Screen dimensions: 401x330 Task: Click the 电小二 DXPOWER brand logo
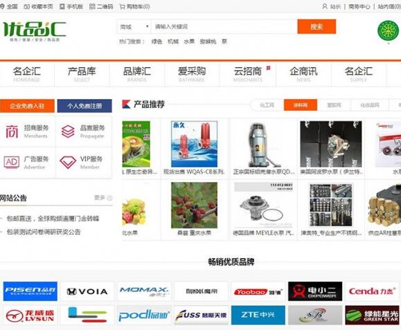pos(315,291)
